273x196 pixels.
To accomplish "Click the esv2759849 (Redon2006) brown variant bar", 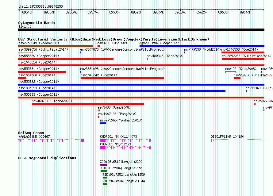I will point(56,46).
